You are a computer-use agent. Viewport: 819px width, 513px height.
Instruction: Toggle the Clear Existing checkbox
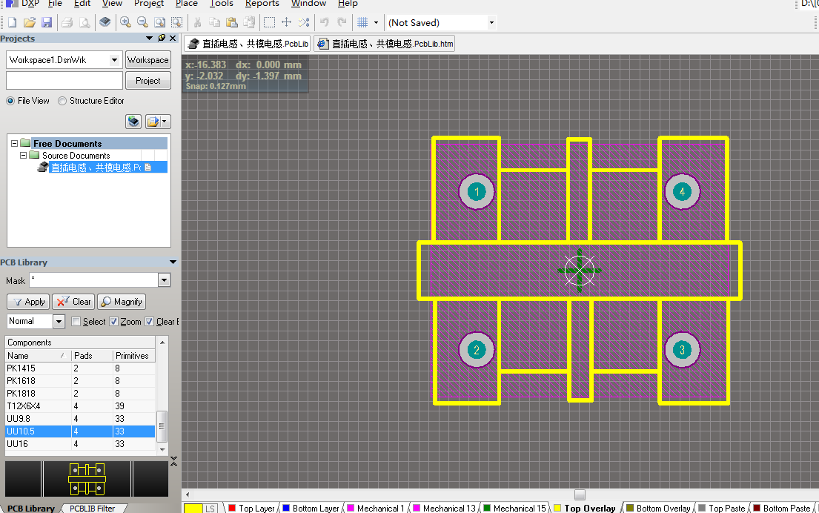tap(150, 322)
